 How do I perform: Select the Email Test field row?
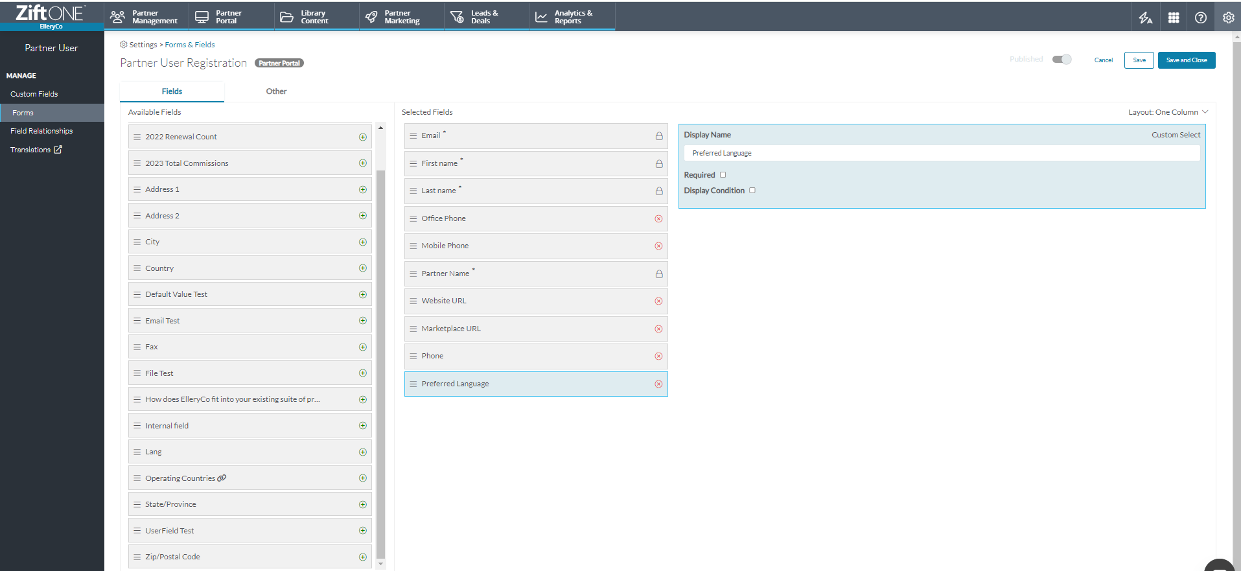coord(250,321)
